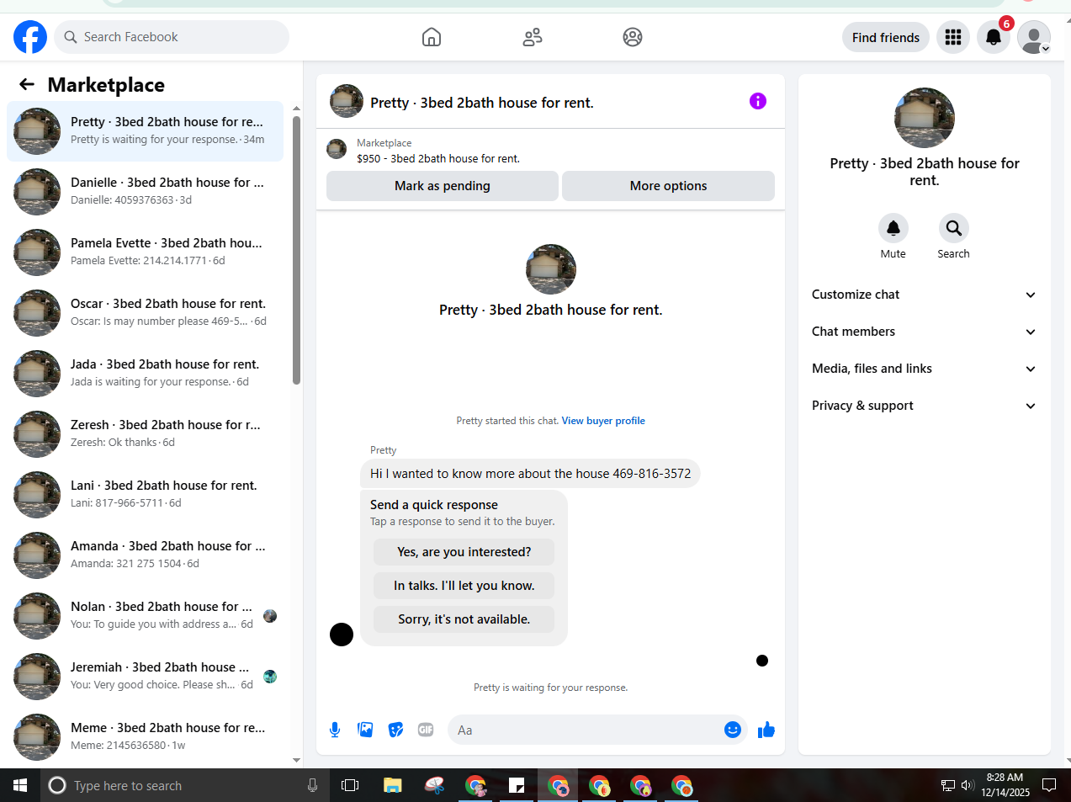This screenshot has height=802, width=1071.
Task: Open the Snipping Tool taskbar icon
Action: [434, 785]
